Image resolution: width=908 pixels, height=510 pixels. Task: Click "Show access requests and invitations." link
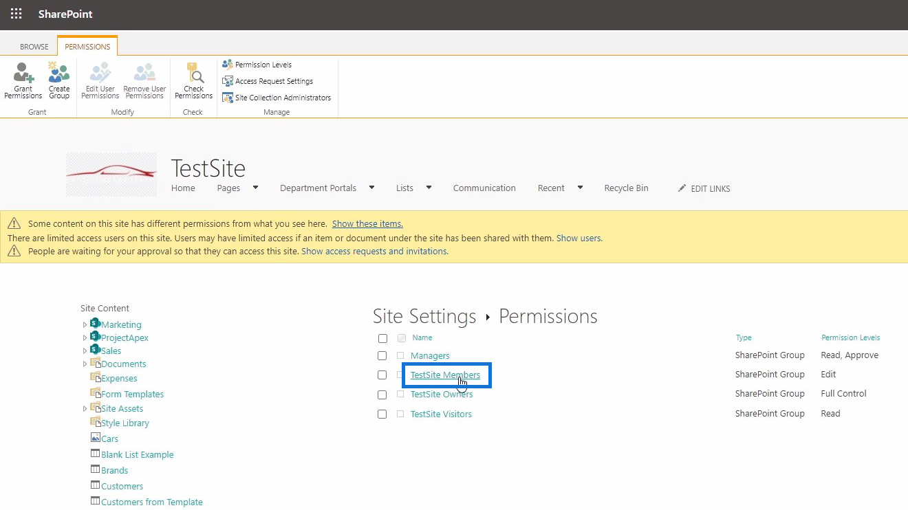[375, 251]
